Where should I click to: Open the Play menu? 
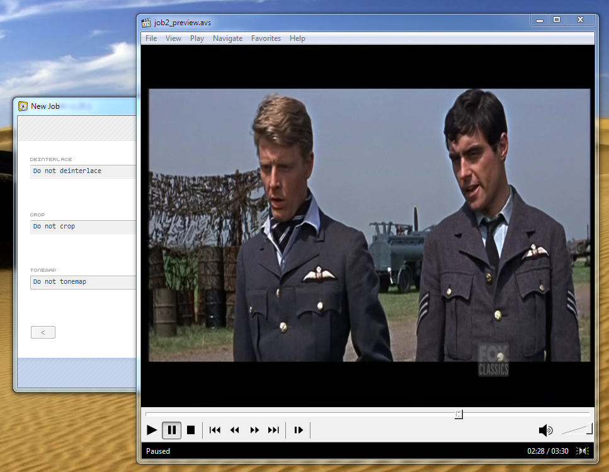point(197,38)
